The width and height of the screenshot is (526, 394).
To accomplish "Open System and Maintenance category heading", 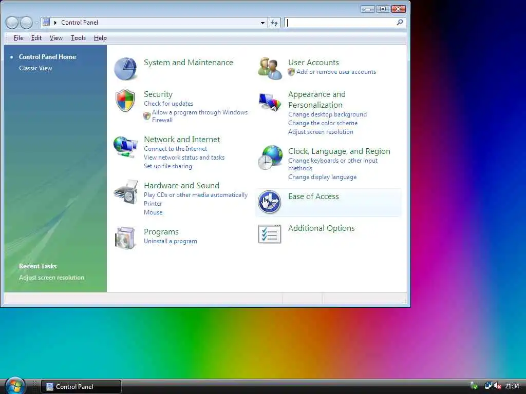I will [188, 62].
